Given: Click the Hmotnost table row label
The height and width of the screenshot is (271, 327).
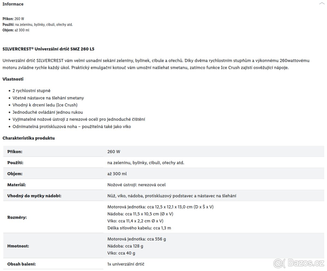Looking at the screenshot, I should [18, 246].
